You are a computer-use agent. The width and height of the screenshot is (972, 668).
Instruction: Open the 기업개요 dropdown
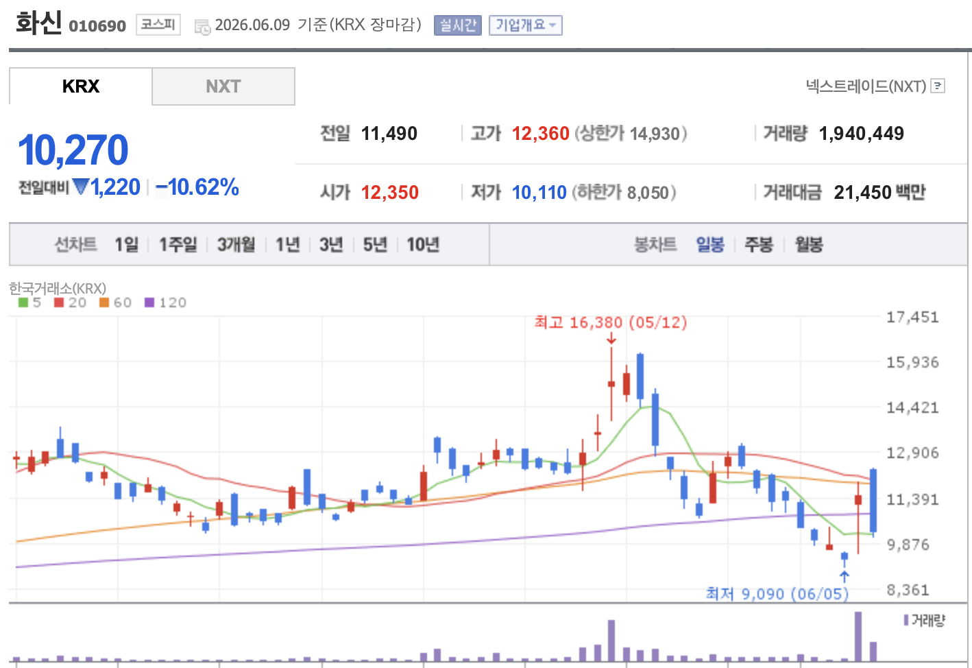(x=525, y=25)
